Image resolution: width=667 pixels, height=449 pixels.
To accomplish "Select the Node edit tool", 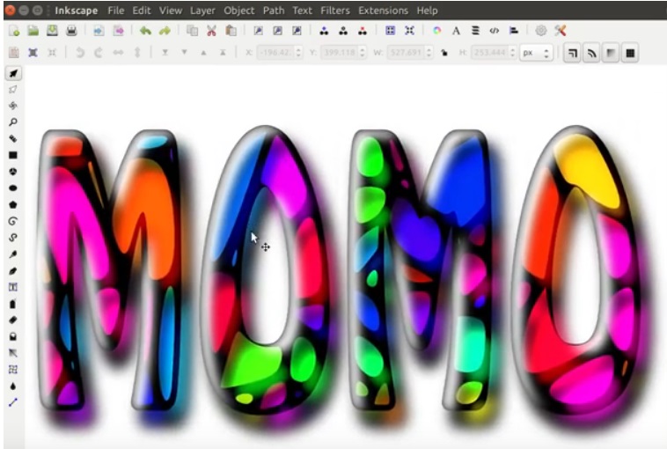I will pyautogui.click(x=13, y=90).
